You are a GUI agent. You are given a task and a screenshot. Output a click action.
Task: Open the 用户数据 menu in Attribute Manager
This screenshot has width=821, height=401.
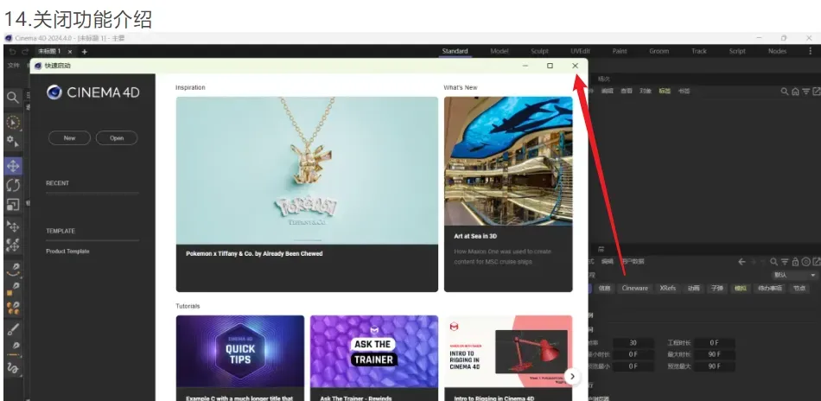point(633,262)
